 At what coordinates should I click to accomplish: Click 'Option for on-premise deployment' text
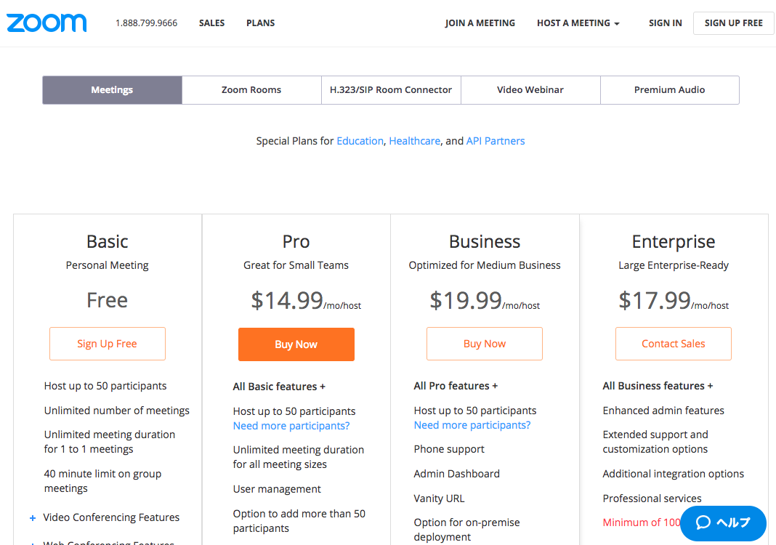pos(466,530)
